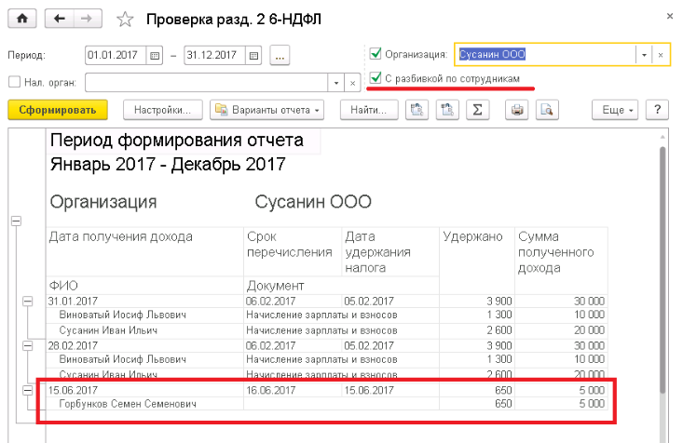Open the Еще menu
Image resolution: width=683 pixels, height=443 pixels.
[615, 110]
